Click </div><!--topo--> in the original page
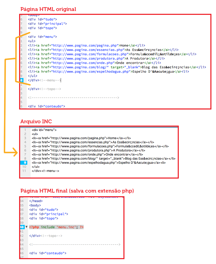This screenshot has height=264, width=216. pyautogui.click(x=44, y=89)
